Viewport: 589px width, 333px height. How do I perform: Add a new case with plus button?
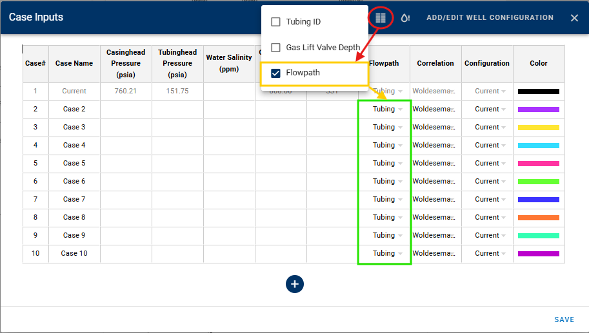[294, 284]
